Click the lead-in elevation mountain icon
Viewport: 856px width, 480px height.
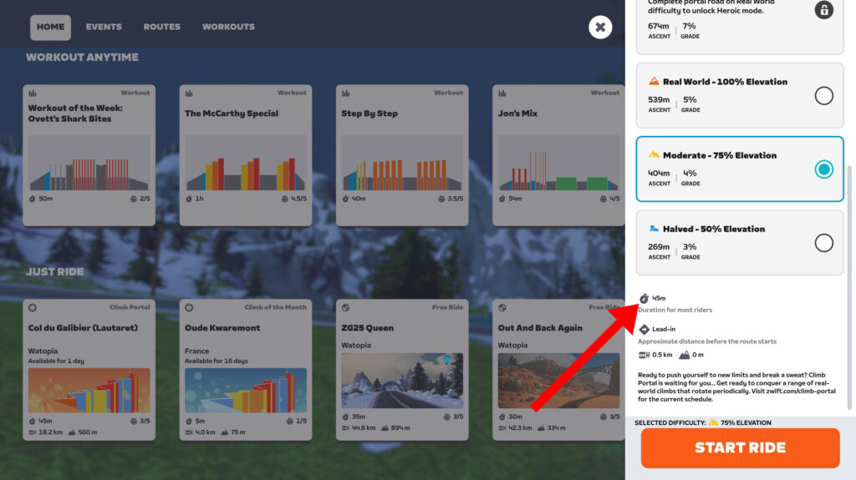point(684,355)
